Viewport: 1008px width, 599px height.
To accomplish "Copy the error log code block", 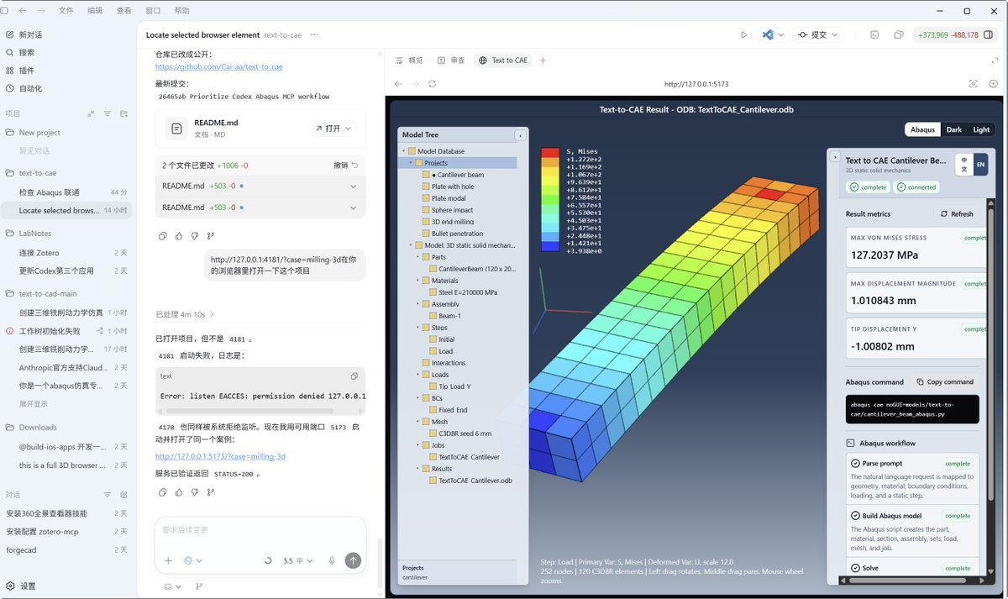I will point(354,376).
